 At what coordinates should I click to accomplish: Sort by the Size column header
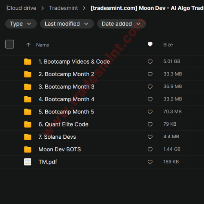coord(168,44)
